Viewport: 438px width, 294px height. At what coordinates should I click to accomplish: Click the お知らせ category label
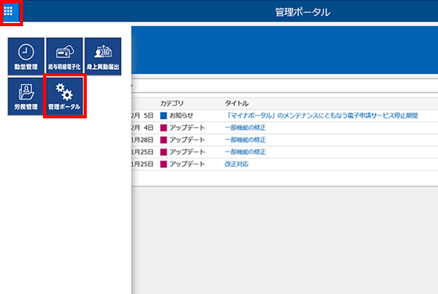pyautogui.click(x=182, y=116)
